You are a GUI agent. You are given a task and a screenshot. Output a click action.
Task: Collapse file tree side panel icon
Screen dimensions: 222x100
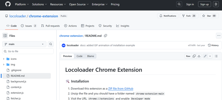point(5,36)
